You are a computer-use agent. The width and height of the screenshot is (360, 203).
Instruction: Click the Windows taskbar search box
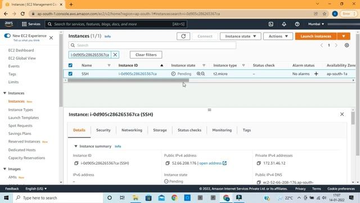click(x=58, y=198)
